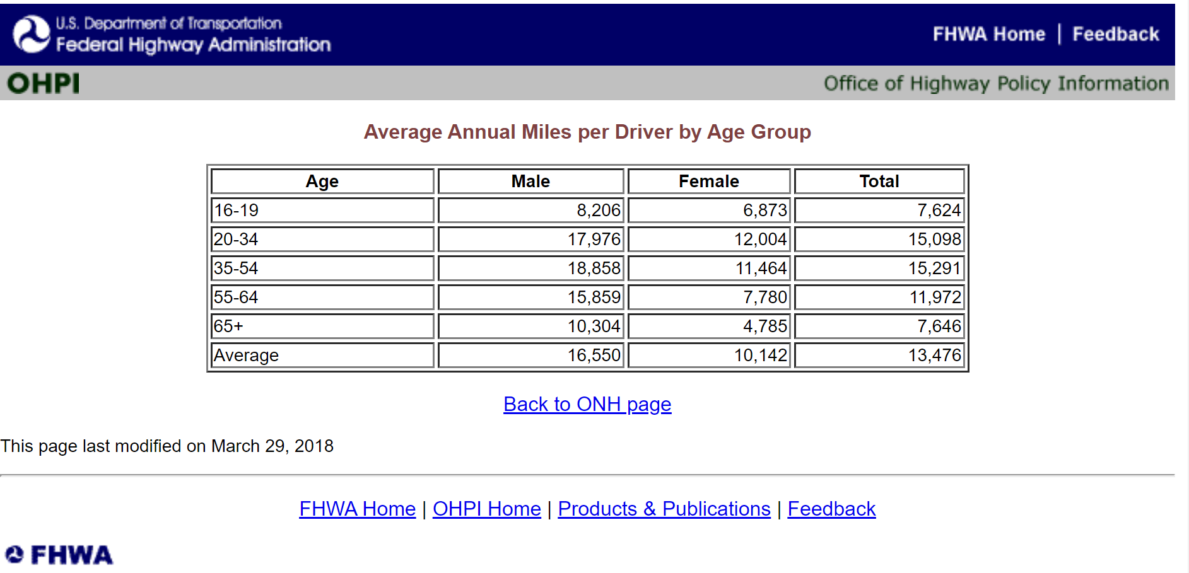This screenshot has width=1189, height=573.
Task: Select the 16-19 age row label
Action: click(x=236, y=210)
